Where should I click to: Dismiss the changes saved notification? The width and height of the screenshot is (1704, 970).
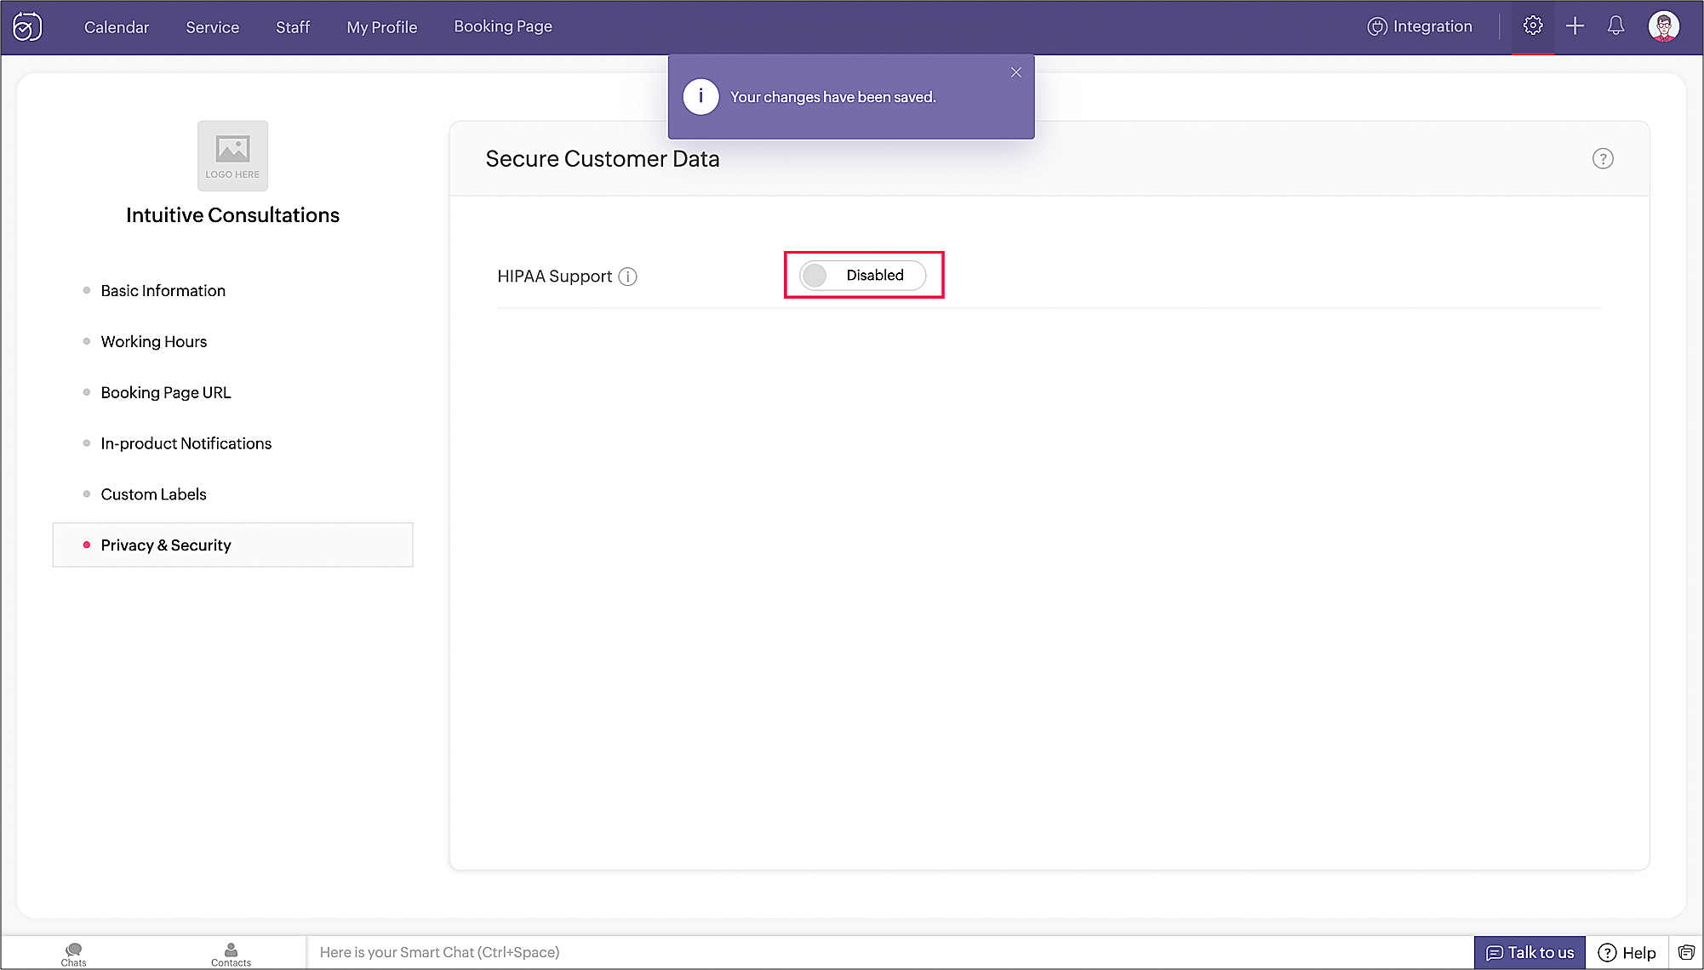[x=1015, y=72]
